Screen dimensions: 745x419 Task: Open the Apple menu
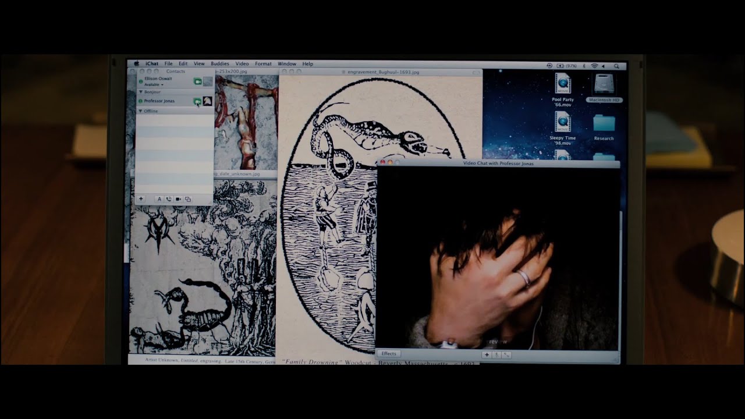click(x=137, y=63)
